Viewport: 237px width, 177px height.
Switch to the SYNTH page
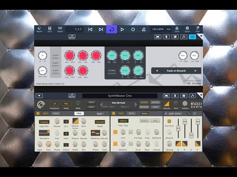point(144,102)
